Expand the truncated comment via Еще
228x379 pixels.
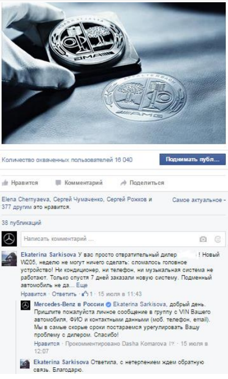pyautogui.click(x=82, y=285)
